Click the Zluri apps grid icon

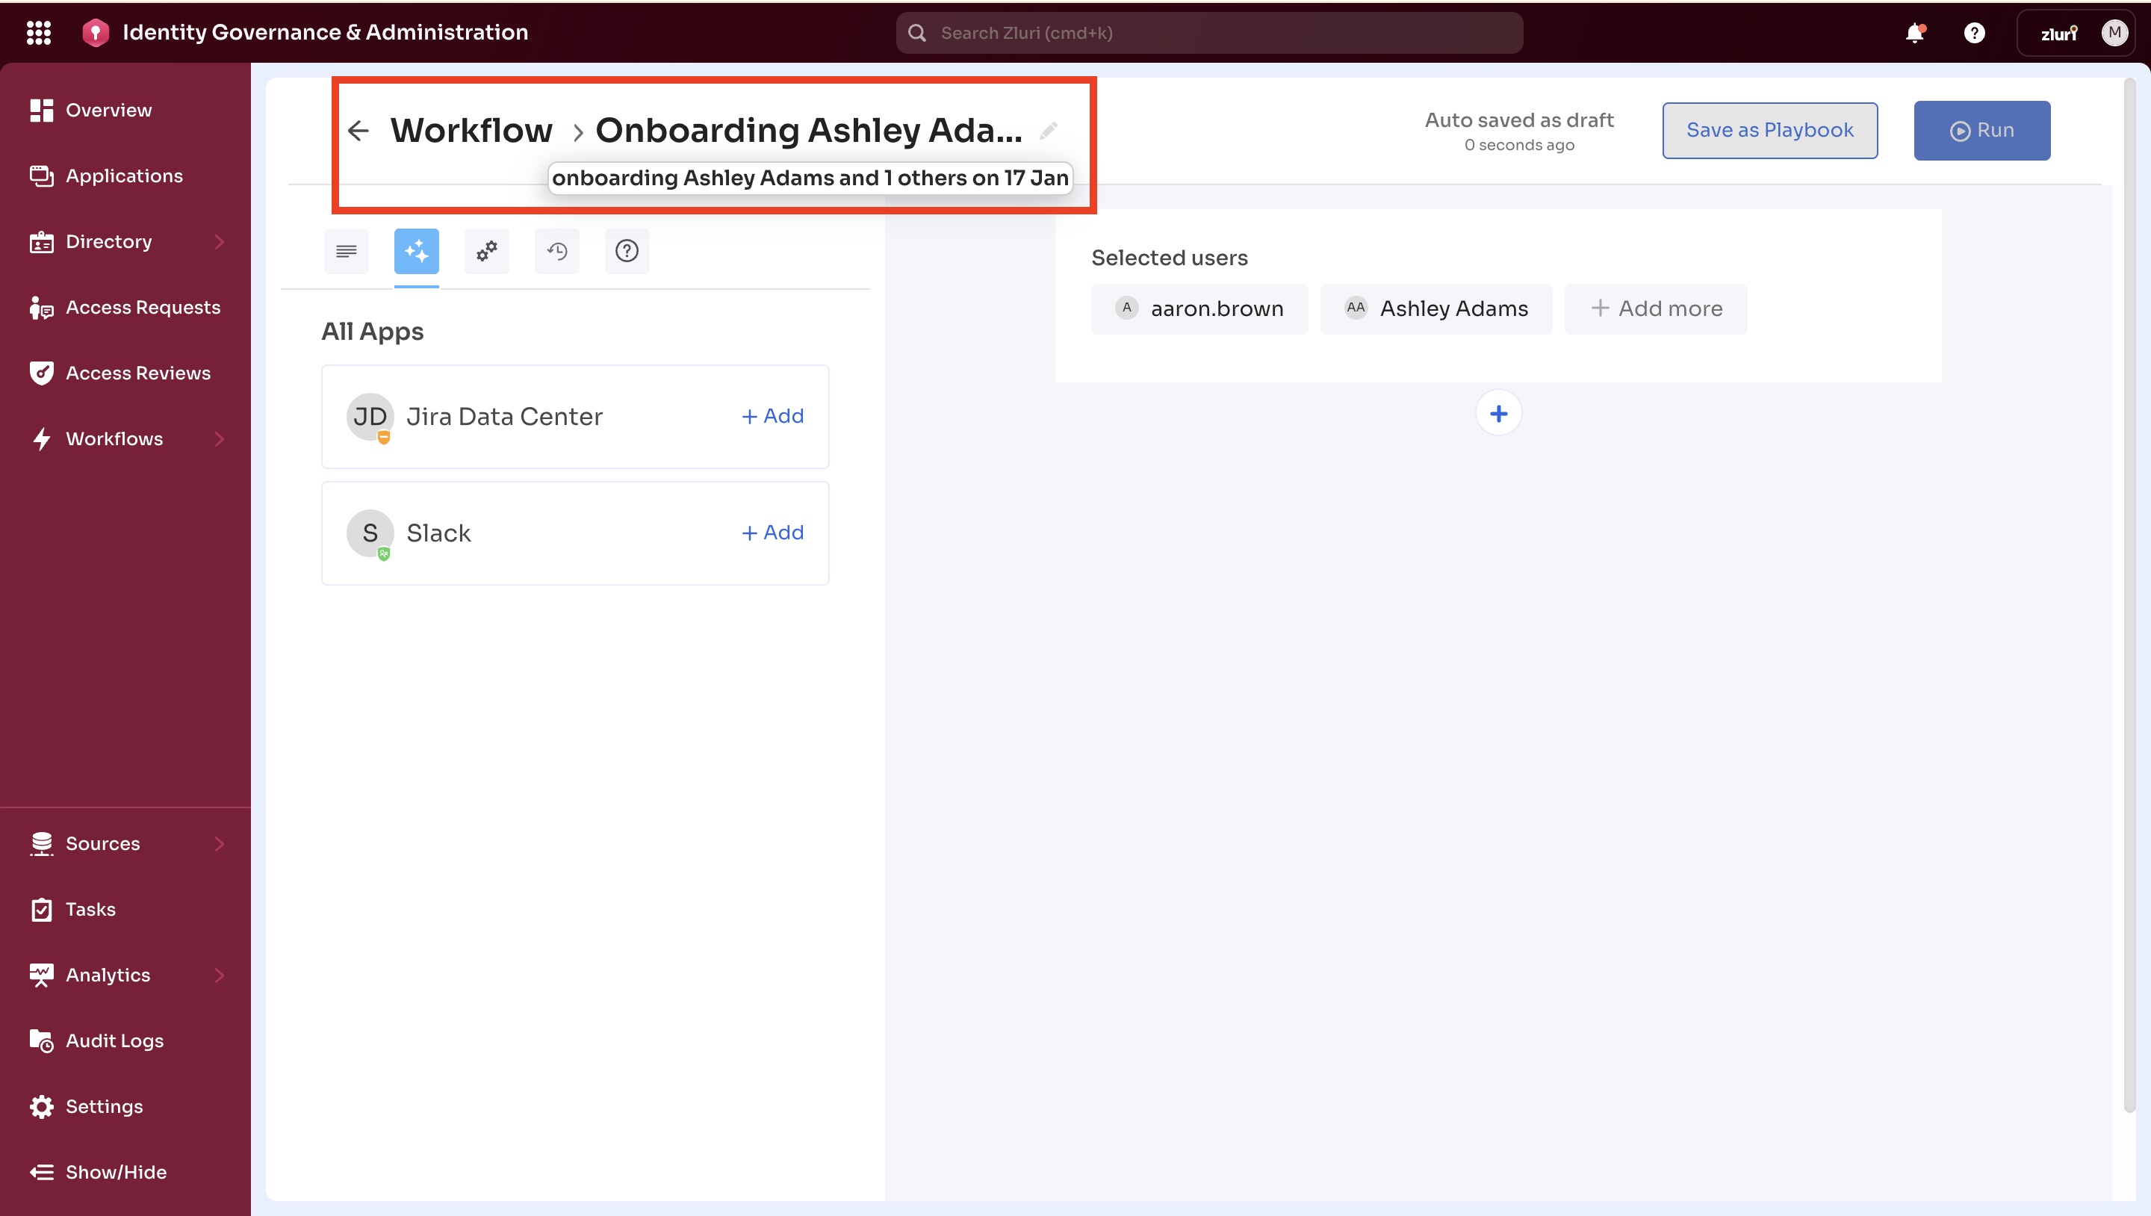click(38, 33)
